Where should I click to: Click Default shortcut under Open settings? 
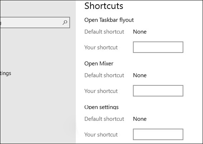[104, 119]
